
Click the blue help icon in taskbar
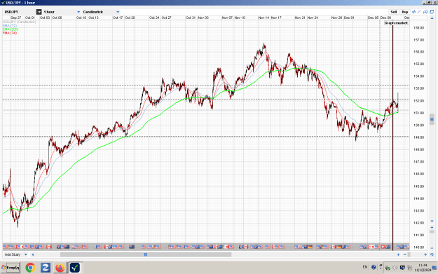coord(374,267)
